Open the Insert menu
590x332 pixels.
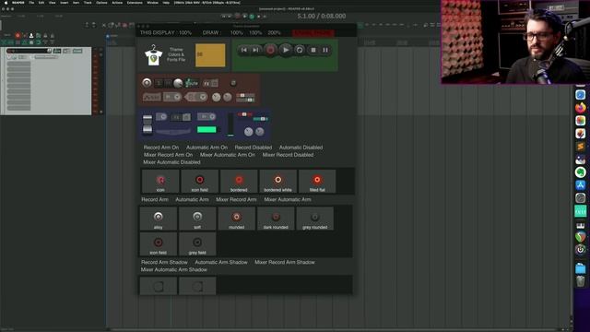[x=65, y=2]
